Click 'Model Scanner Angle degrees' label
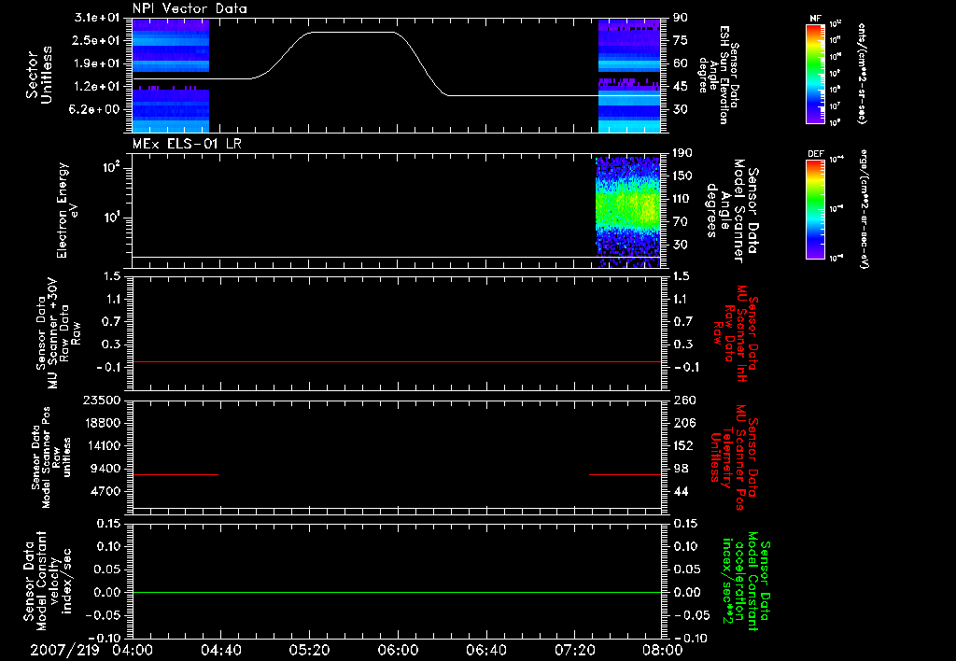The image size is (956, 661). pyautogui.click(x=734, y=211)
